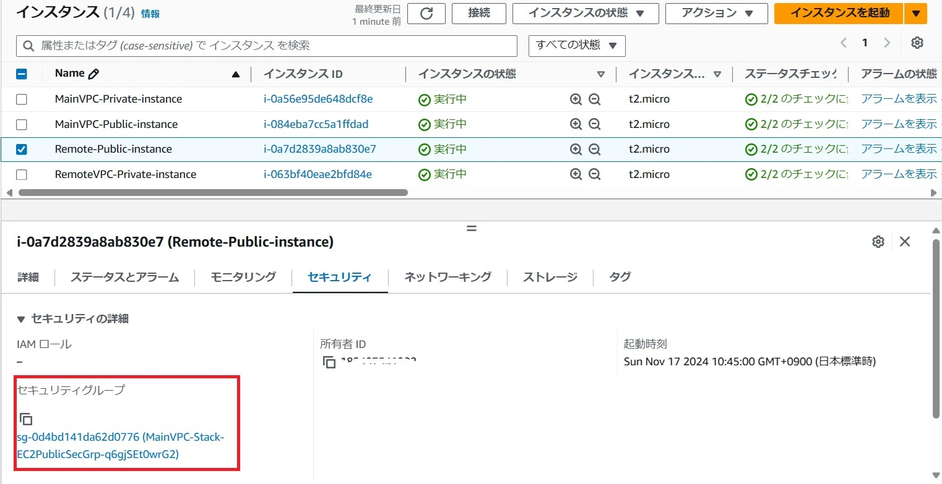The image size is (942, 484).
Task: Click the インスタンス ID column header
Action: coord(303,74)
